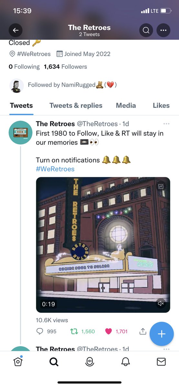The image size is (179, 387).
Task: Switch to Tweets & replies tab
Action: [x=76, y=105]
